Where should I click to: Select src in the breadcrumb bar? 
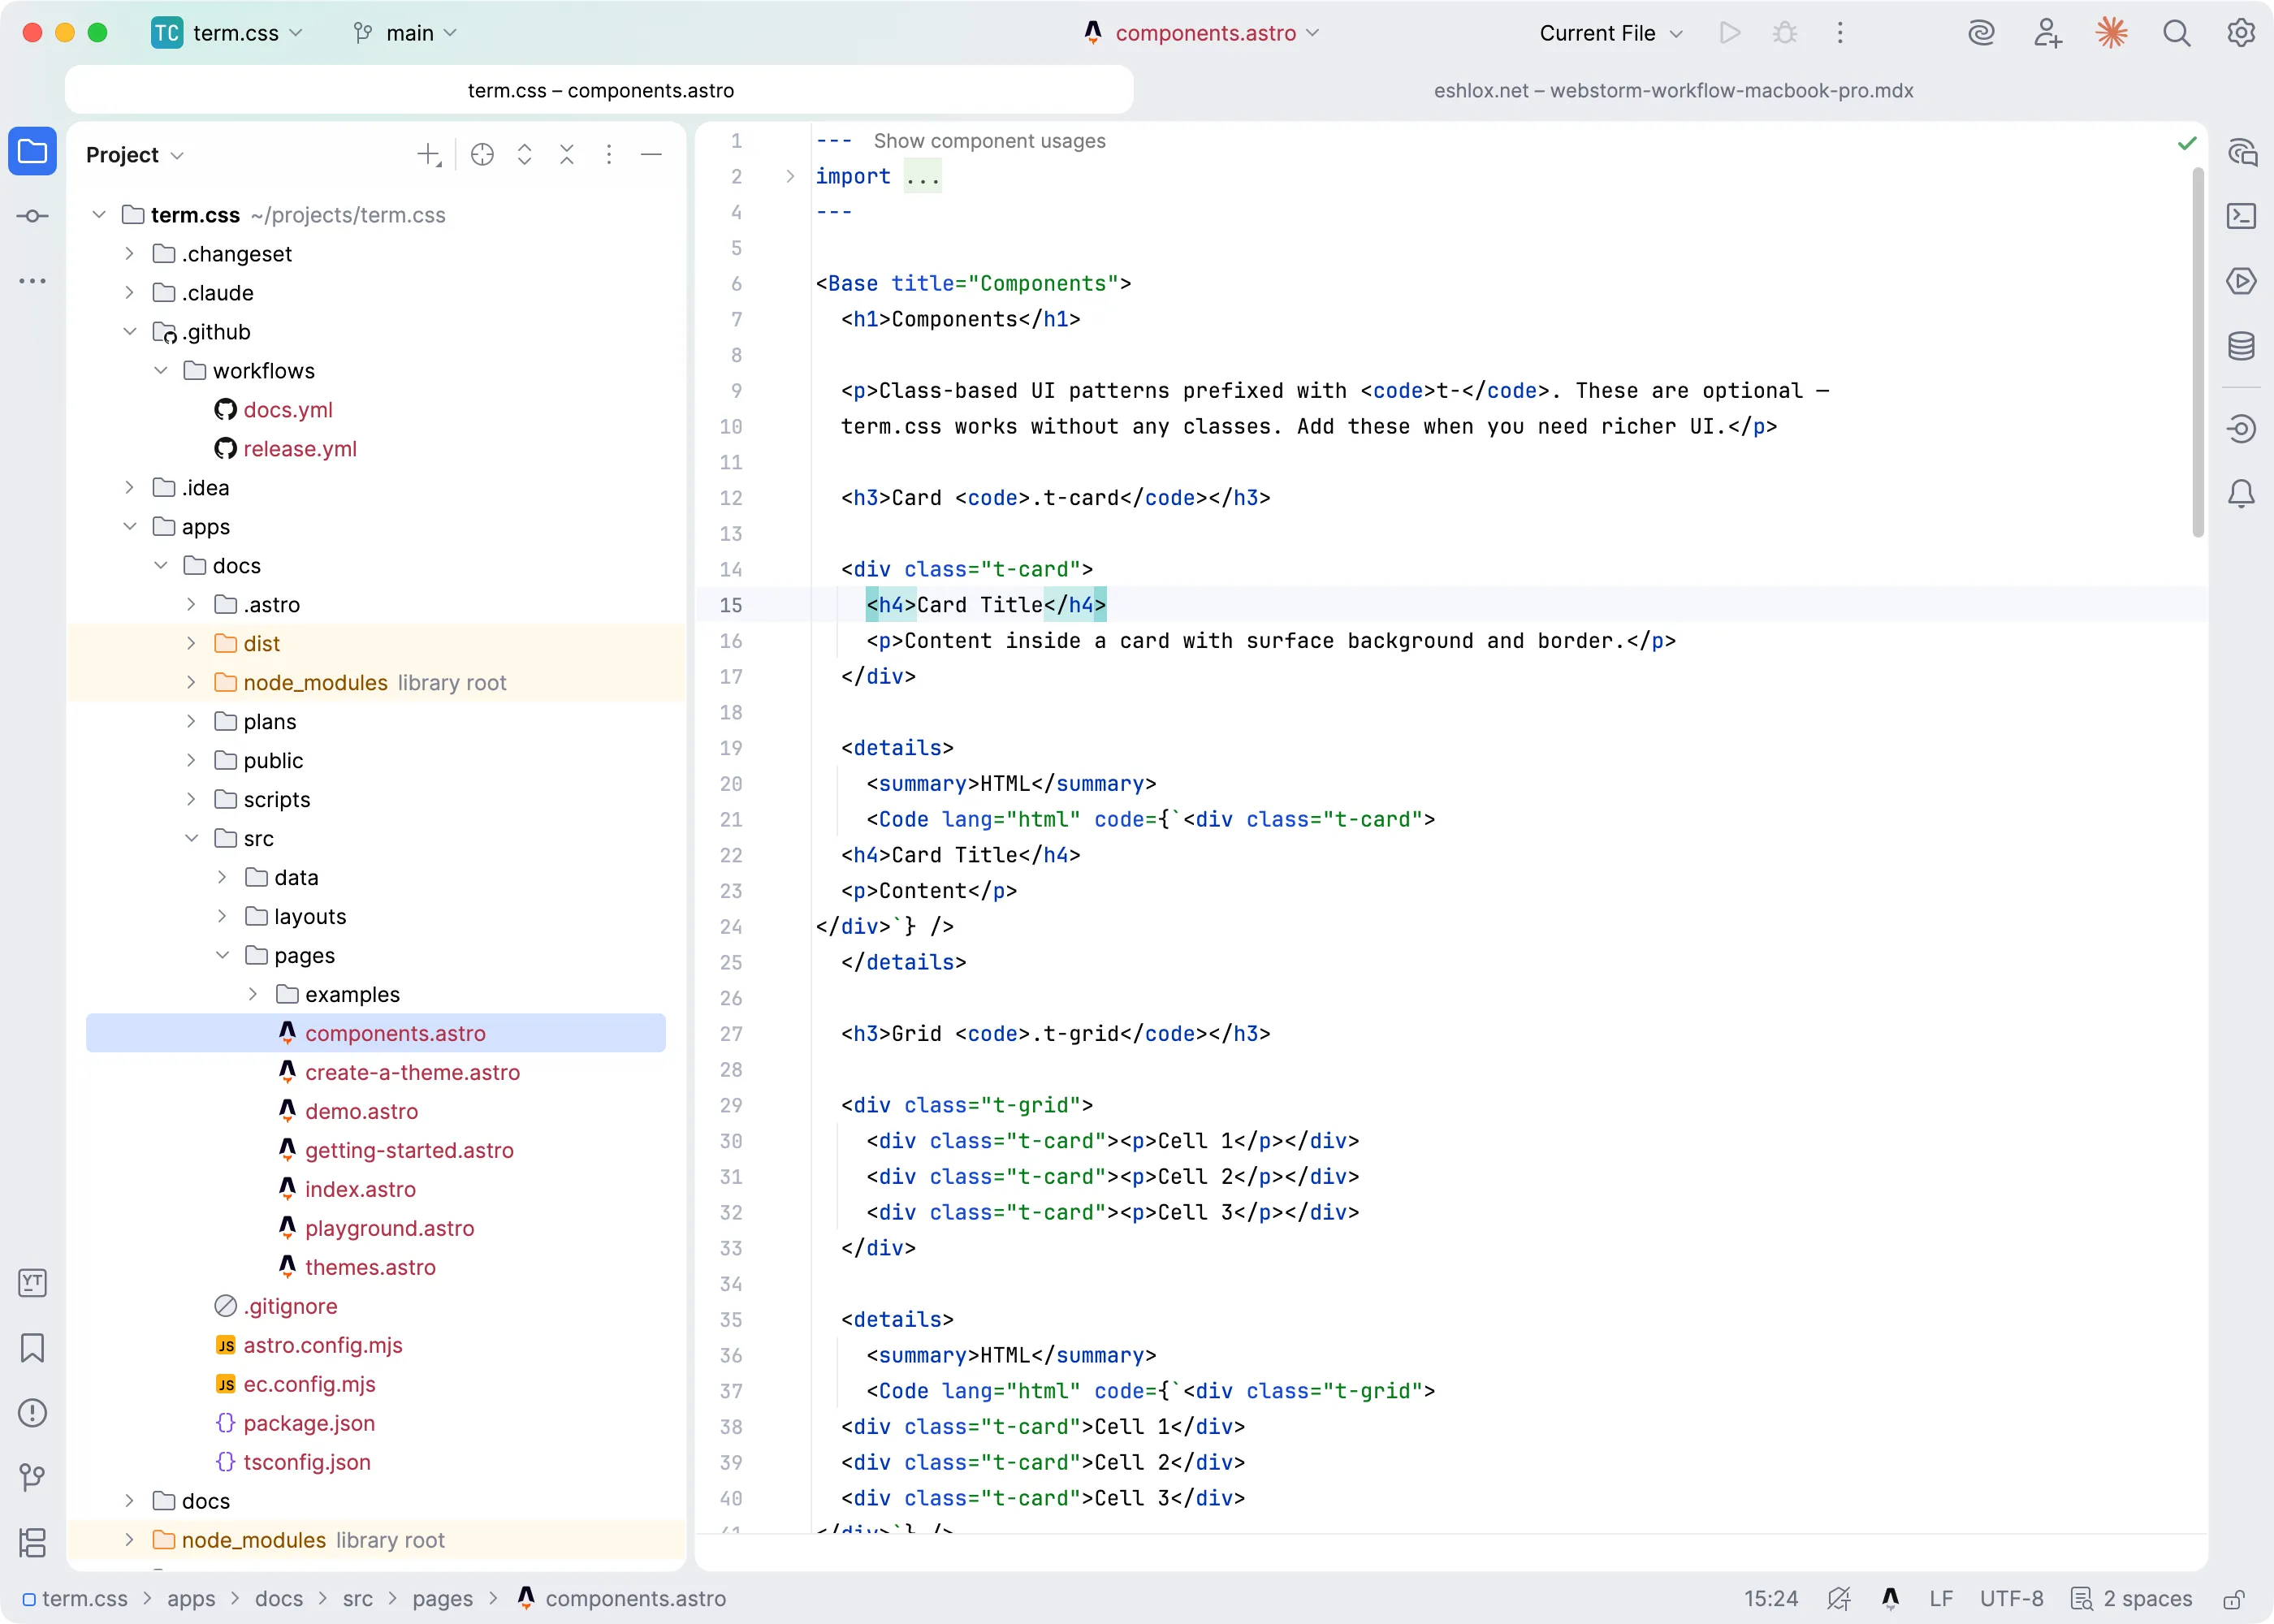pyautogui.click(x=357, y=1598)
